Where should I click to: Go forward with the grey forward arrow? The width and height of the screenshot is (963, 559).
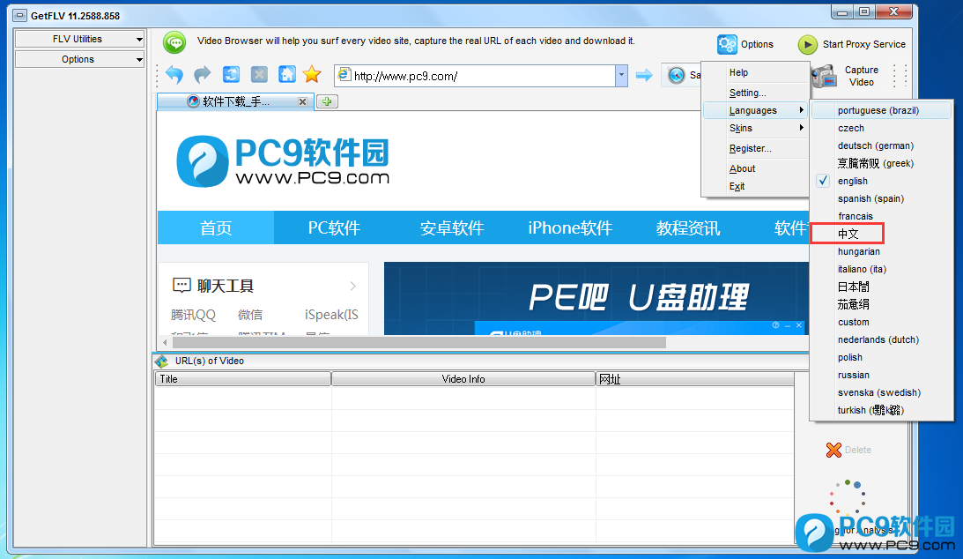tap(202, 75)
